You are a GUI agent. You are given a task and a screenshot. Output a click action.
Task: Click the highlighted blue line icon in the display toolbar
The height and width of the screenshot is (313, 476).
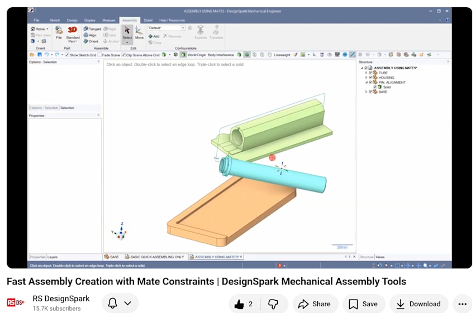coord(353,55)
